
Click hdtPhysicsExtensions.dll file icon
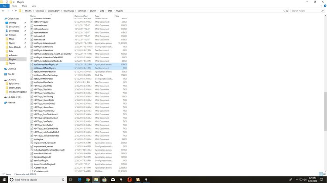pyautogui.click(x=32, y=43)
